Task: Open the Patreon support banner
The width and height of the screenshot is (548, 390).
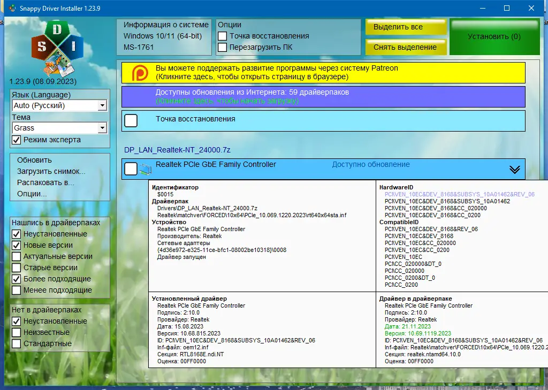Action: click(323, 73)
